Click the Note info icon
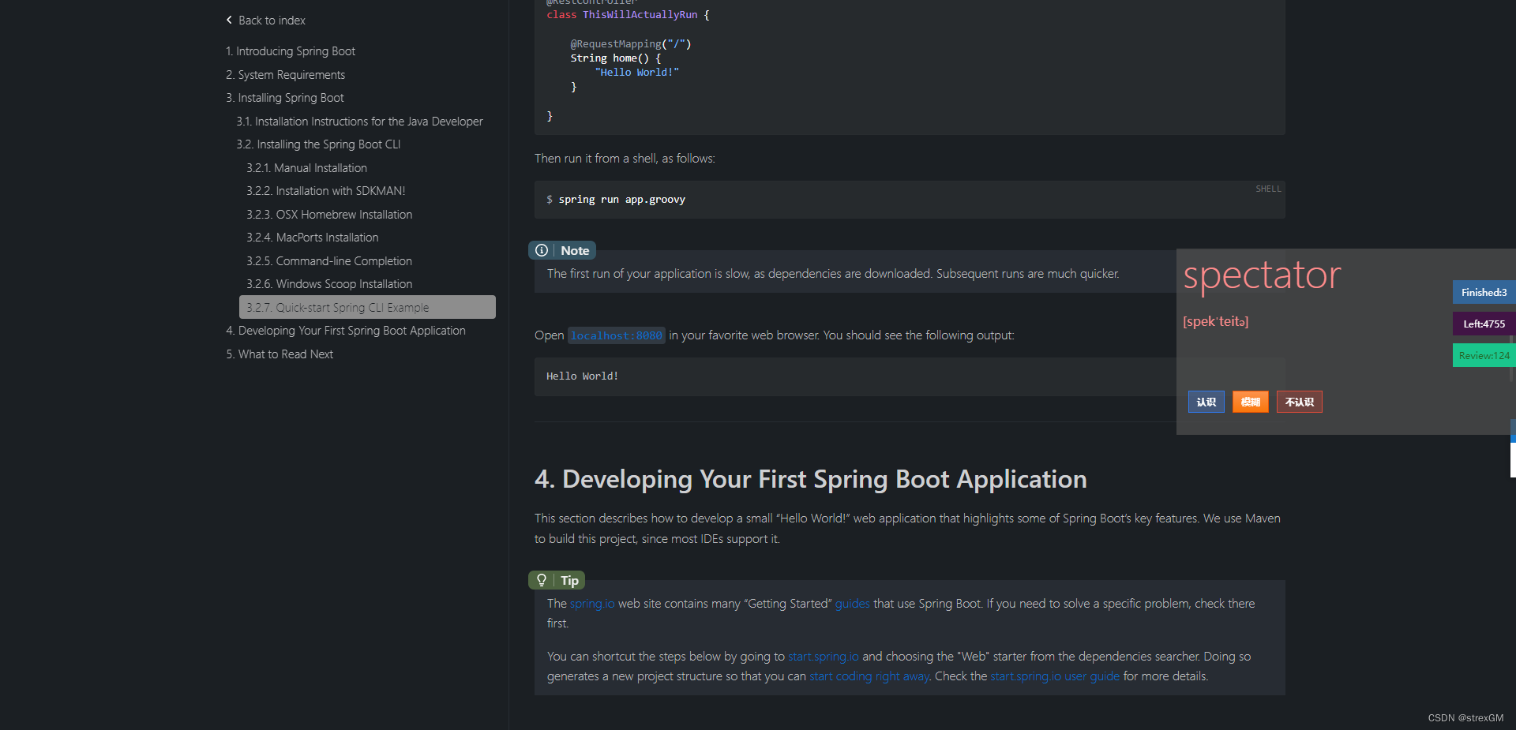The width and height of the screenshot is (1516, 730). tap(542, 250)
